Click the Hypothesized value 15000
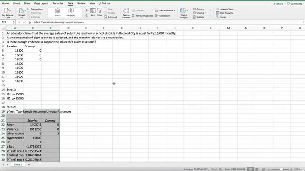This screenshot has width=305, height=171. [x=33, y=138]
